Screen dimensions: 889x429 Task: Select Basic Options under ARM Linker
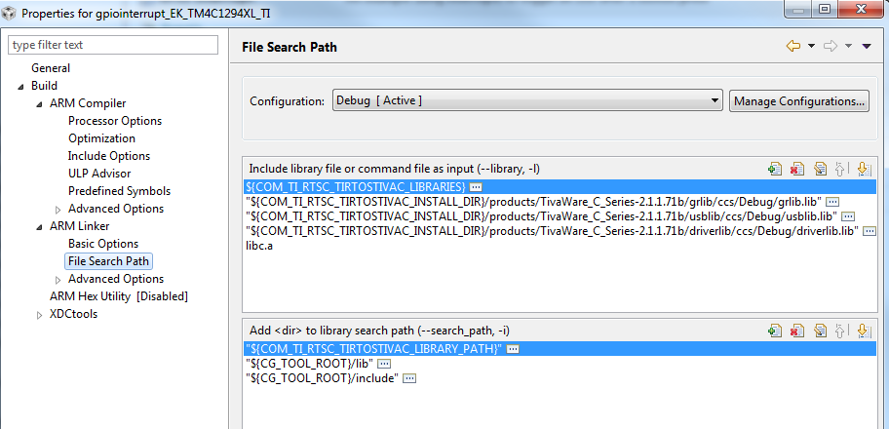point(103,244)
